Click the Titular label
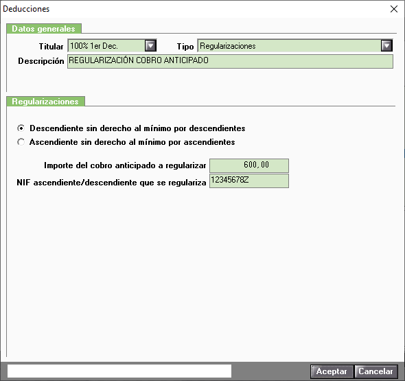This screenshot has height=381, width=405. (x=51, y=47)
